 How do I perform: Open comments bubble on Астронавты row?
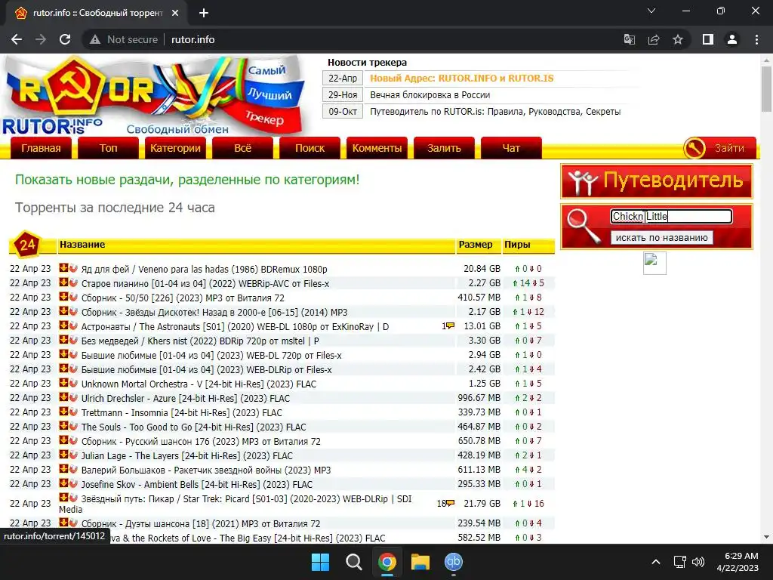pyautogui.click(x=450, y=325)
